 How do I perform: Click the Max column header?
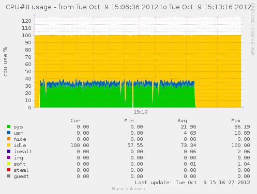point(237,121)
